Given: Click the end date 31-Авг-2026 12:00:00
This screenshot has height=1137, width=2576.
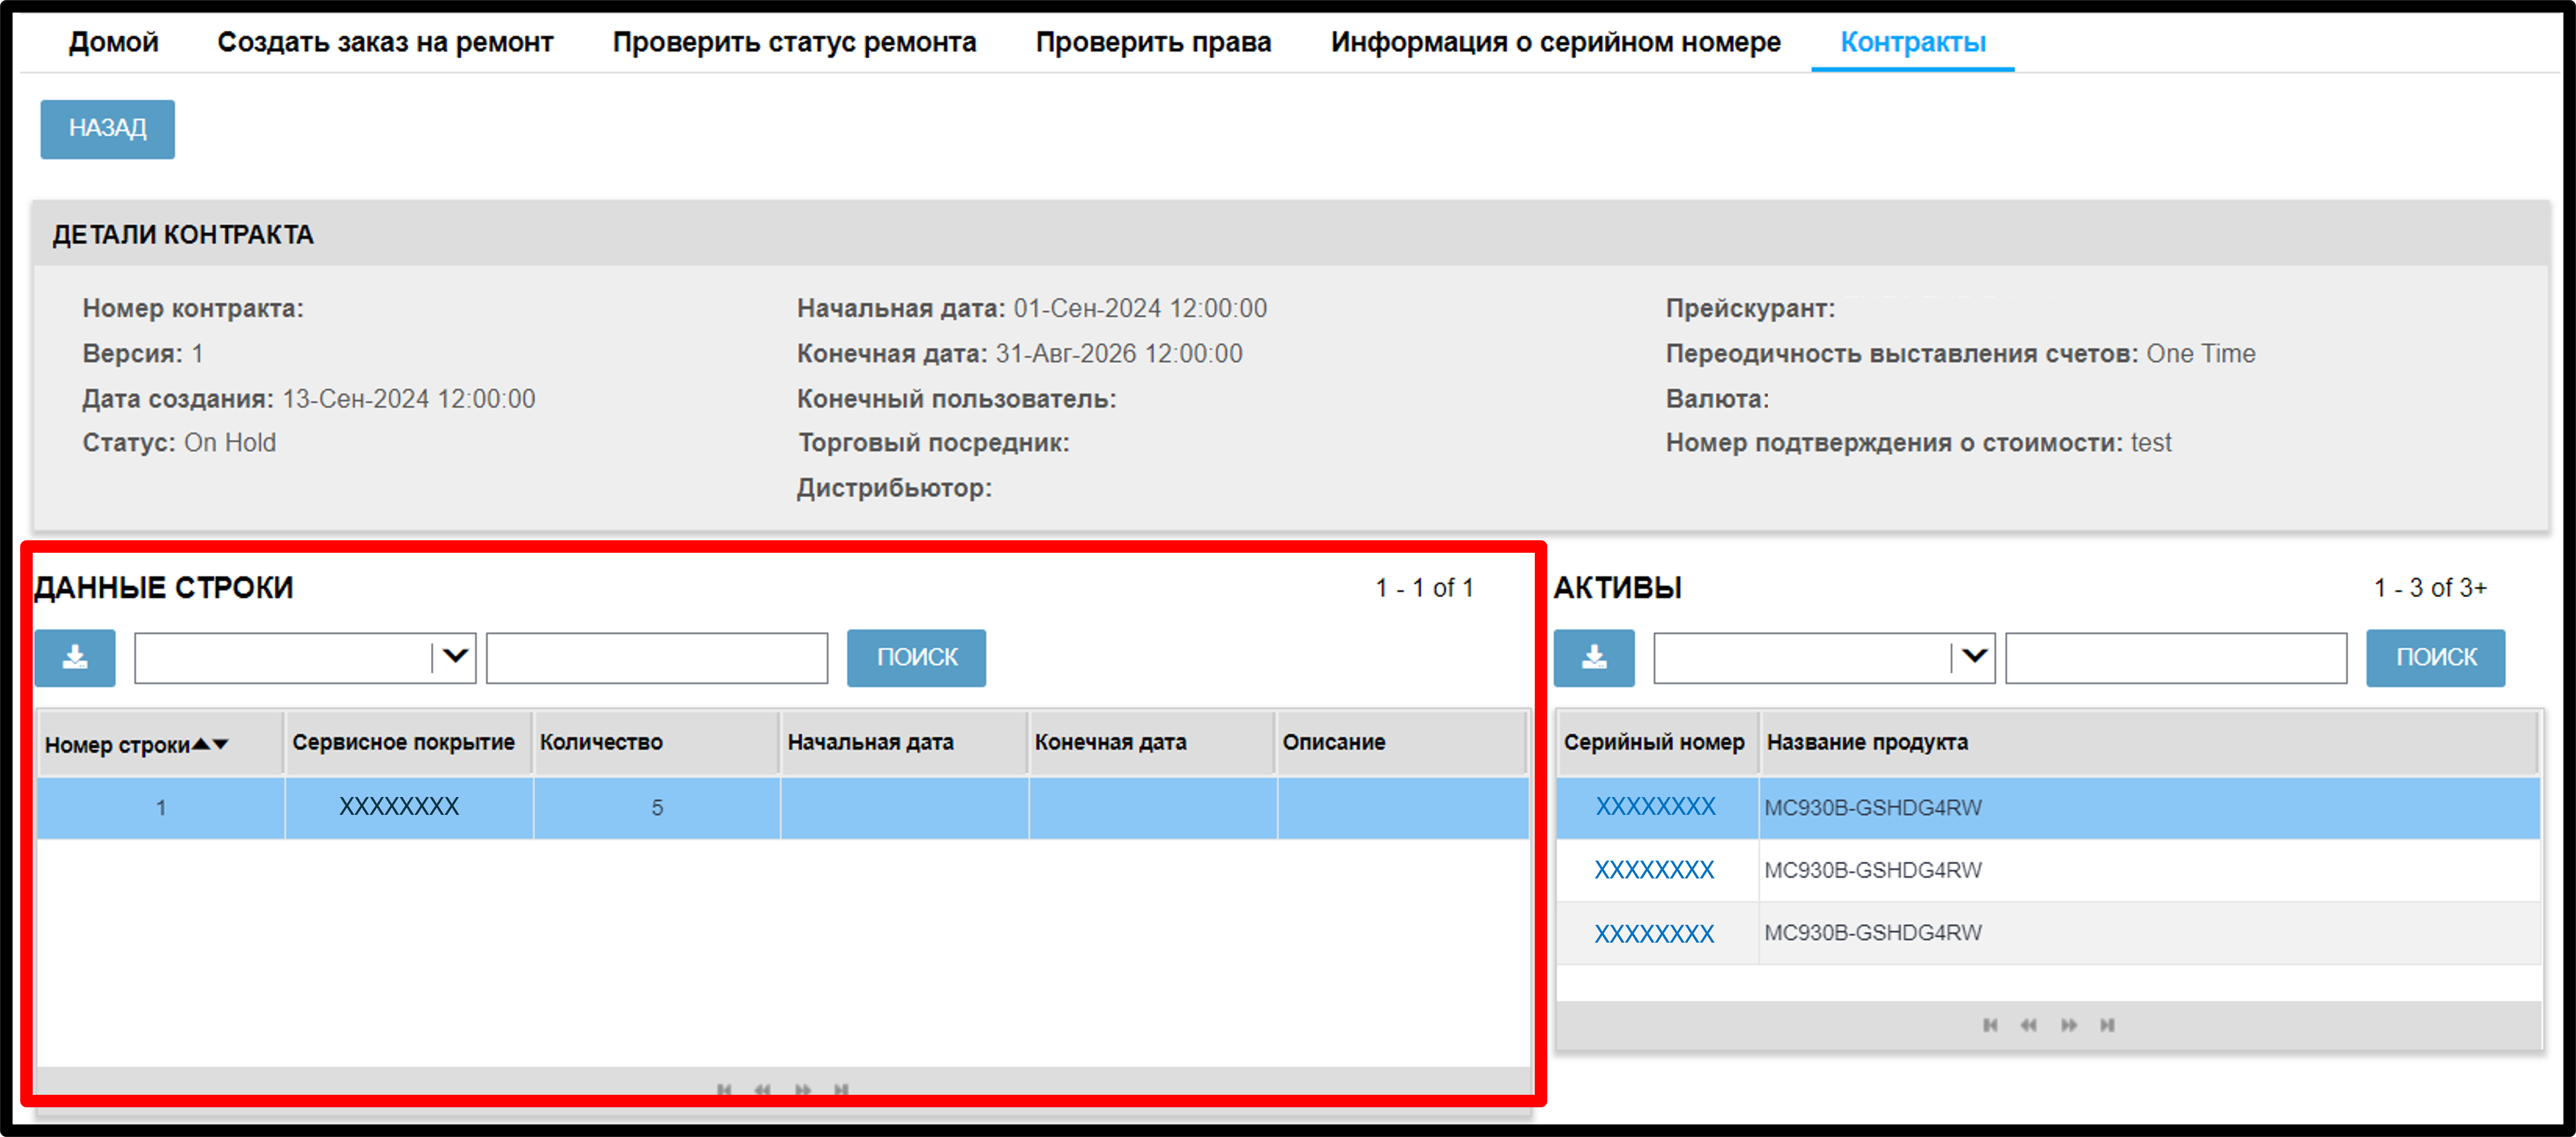Looking at the screenshot, I should pyautogui.click(x=1119, y=354).
